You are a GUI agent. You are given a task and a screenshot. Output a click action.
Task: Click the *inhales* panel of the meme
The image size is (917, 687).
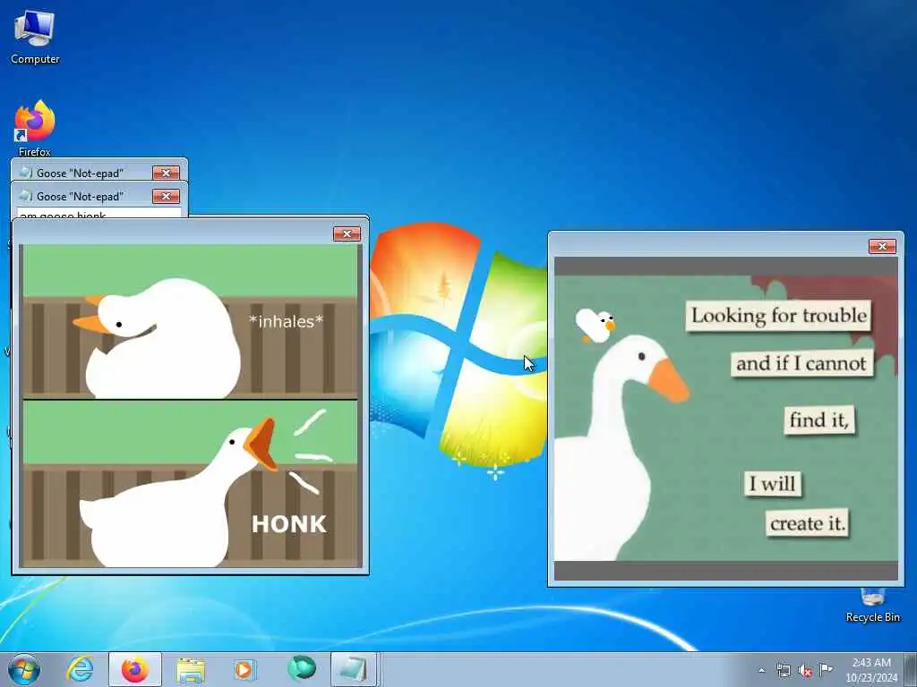click(x=190, y=321)
